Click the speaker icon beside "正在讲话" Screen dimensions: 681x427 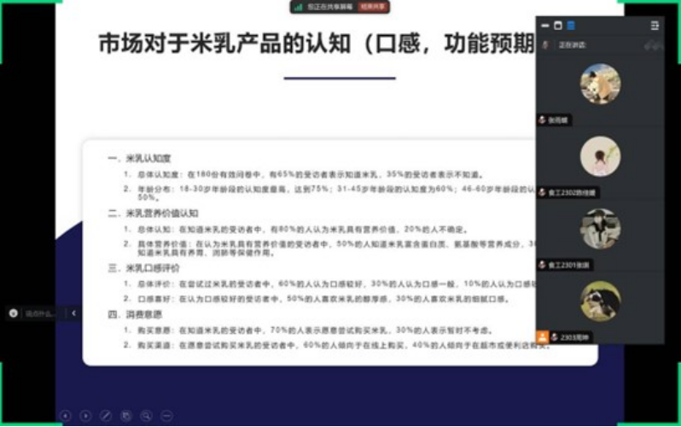point(545,44)
